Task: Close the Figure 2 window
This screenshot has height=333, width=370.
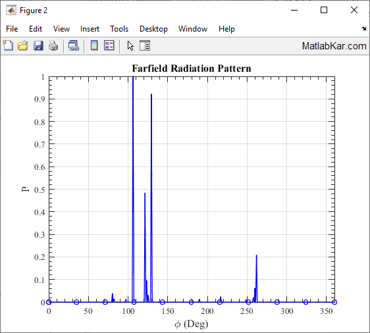Action: (354, 10)
